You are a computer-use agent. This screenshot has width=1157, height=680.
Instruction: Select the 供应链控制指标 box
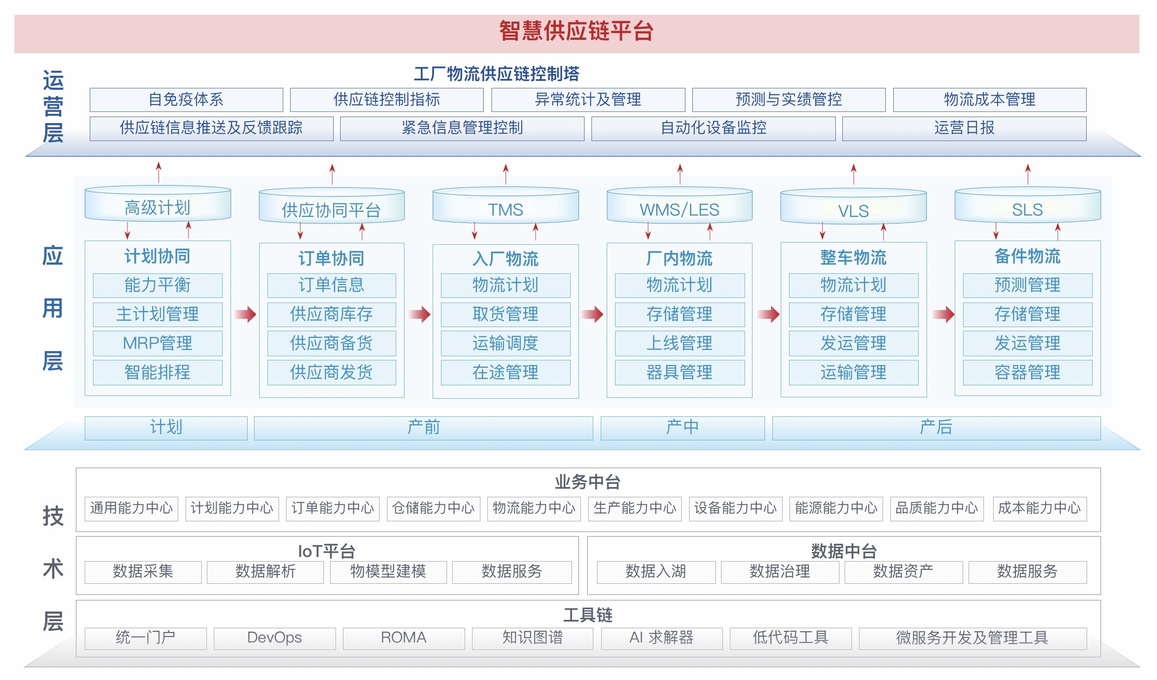pos(386,99)
